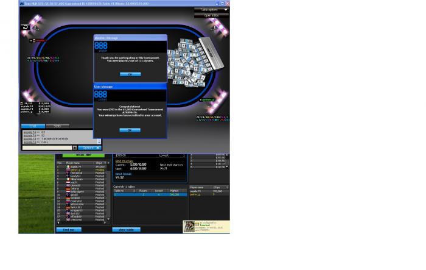Click the chat message input field
Viewport: 426px width, 270px height.
[47, 147]
